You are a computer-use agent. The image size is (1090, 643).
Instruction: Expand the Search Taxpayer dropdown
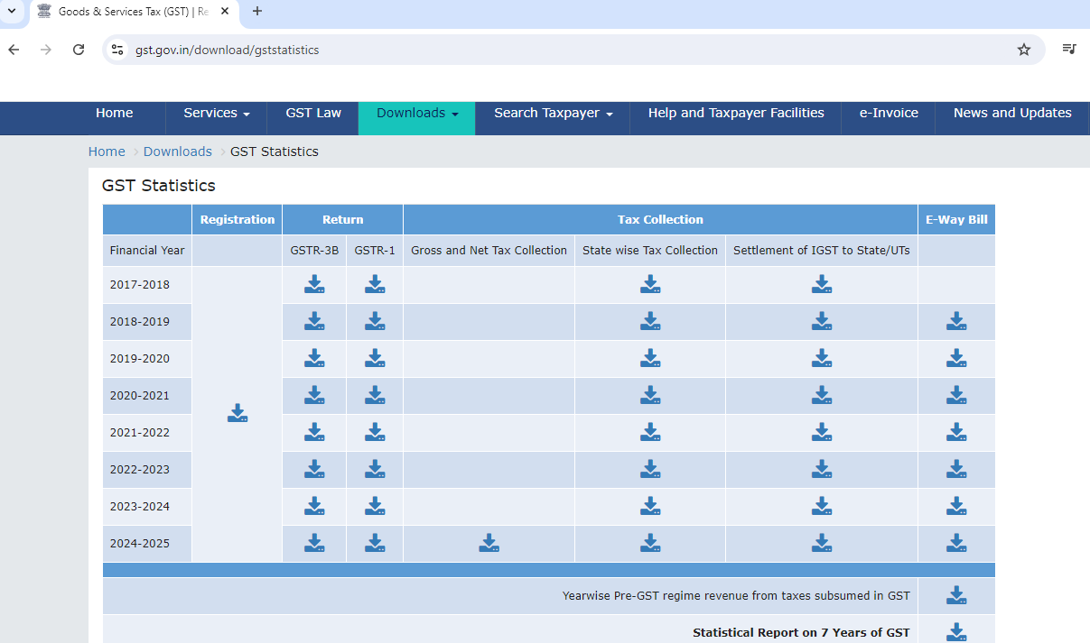pyautogui.click(x=553, y=114)
